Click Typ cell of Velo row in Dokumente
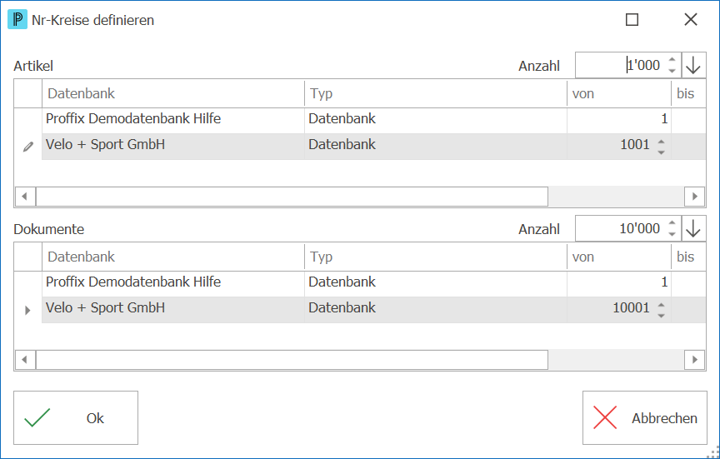 (435, 308)
